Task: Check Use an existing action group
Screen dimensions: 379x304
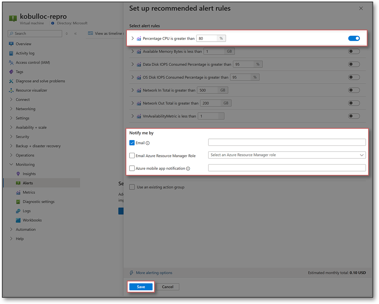Action: click(132, 187)
